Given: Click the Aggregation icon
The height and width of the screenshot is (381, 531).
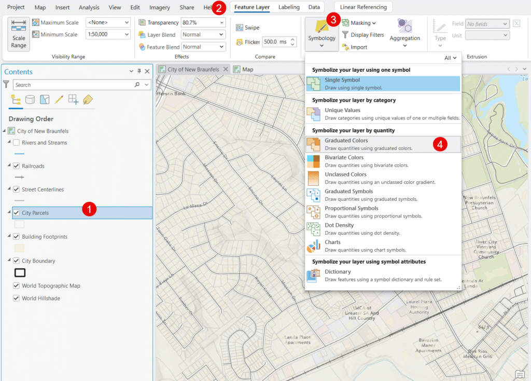Looking at the screenshot, I should (404, 30).
